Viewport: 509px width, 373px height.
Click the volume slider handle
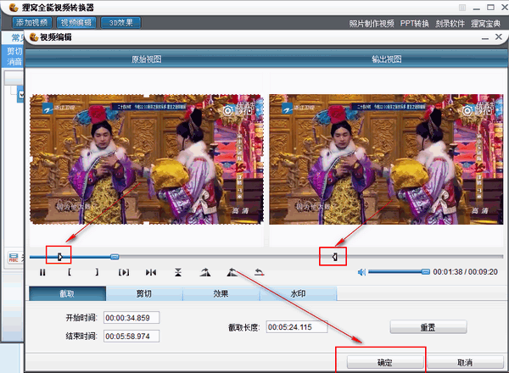coord(426,272)
